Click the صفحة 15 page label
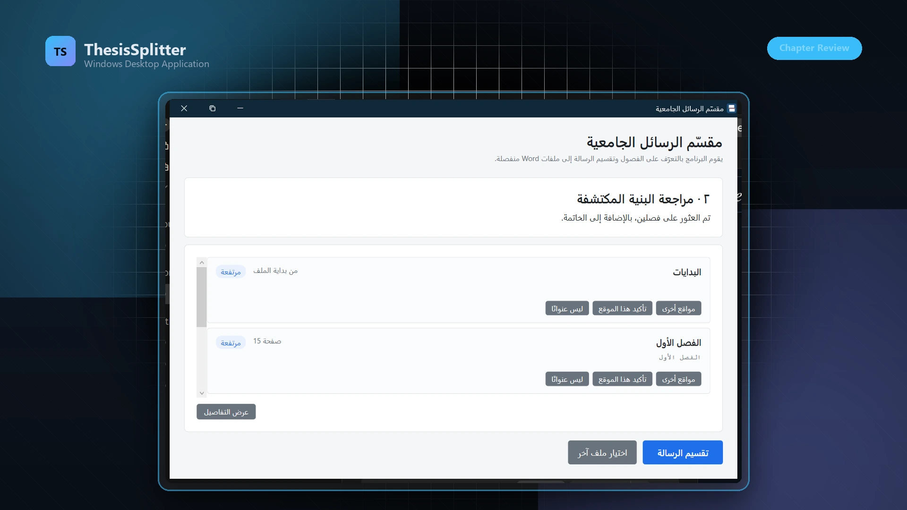 pos(267,341)
